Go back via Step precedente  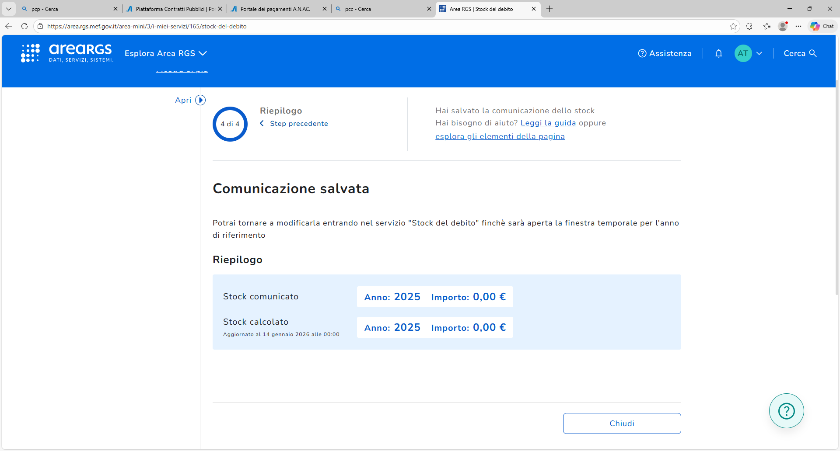pos(298,124)
